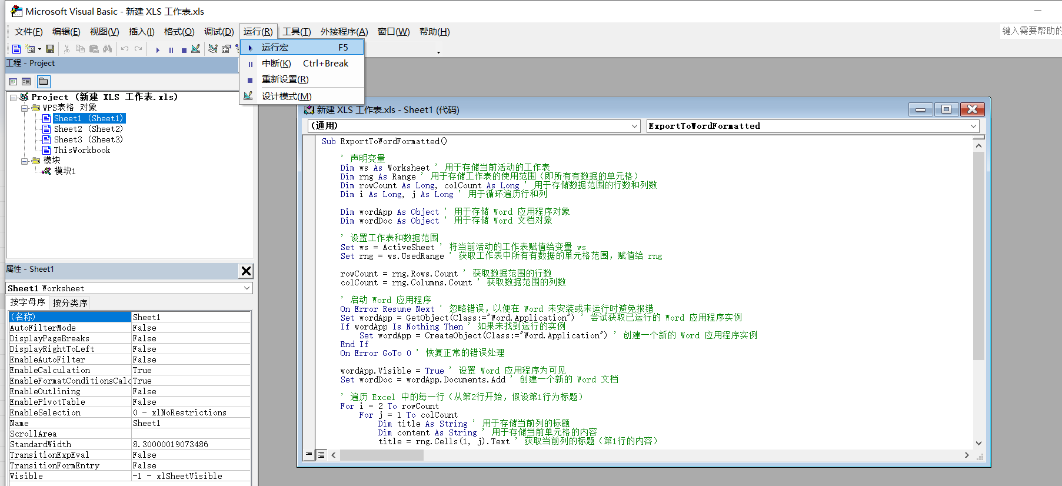Click the code window vertical scrollbar down arrow

[x=978, y=443]
